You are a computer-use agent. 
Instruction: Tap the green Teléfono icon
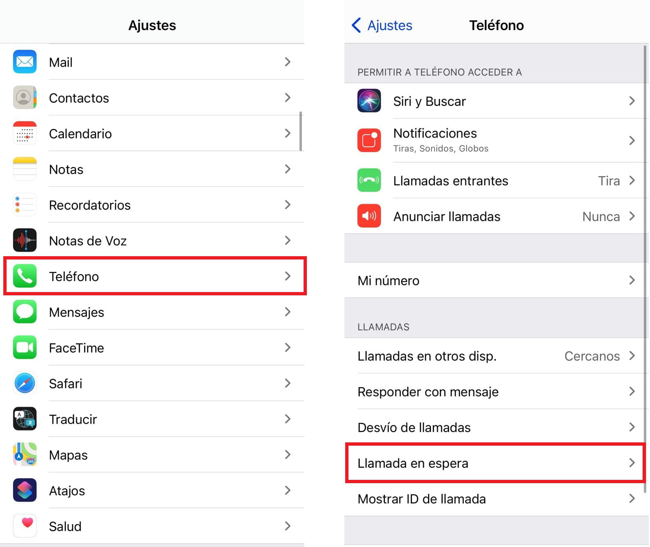pyautogui.click(x=25, y=276)
